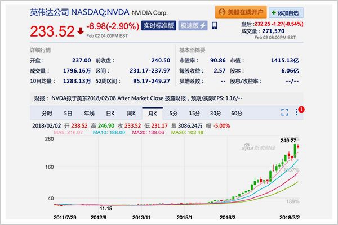338x225 pixels.
Task: Select 实时标准版 real-time standard version
Action: [159, 26]
